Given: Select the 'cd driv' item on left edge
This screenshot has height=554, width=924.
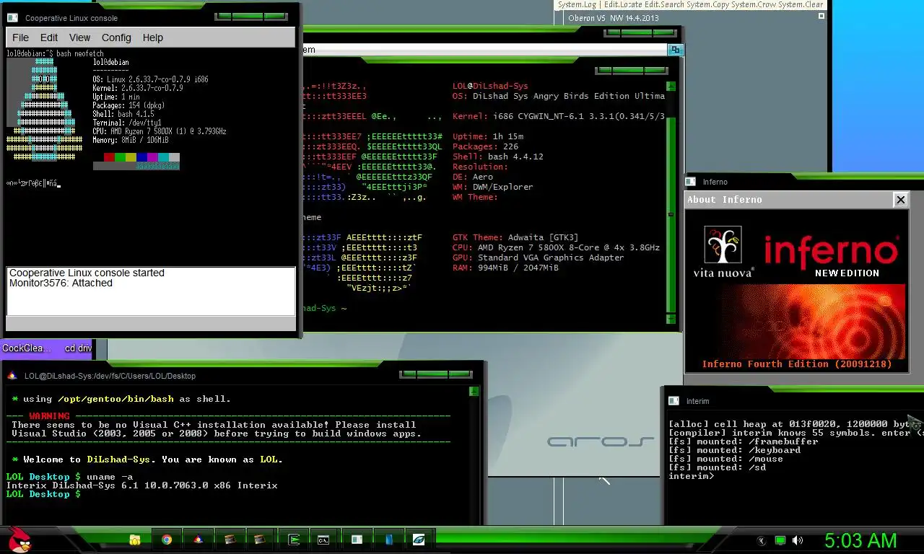Looking at the screenshot, I should pos(78,348).
